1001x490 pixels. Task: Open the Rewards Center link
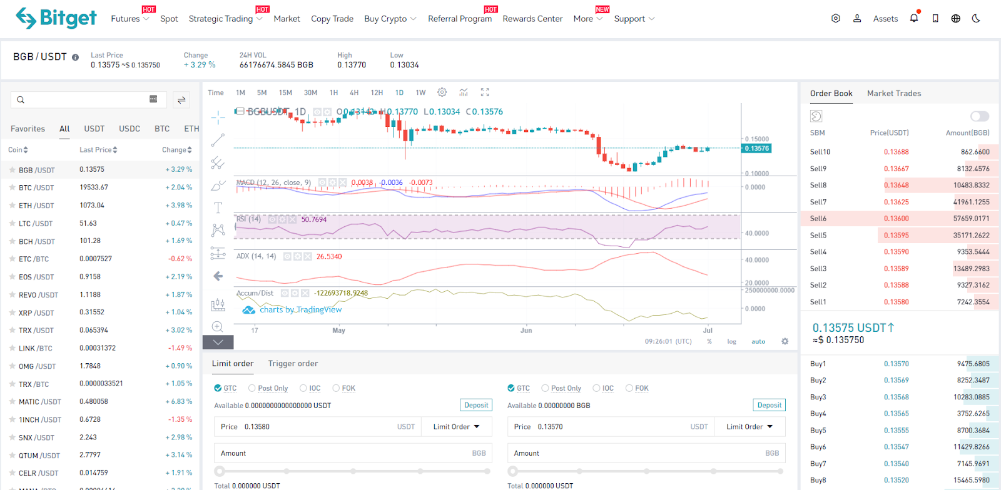pos(532,19)
